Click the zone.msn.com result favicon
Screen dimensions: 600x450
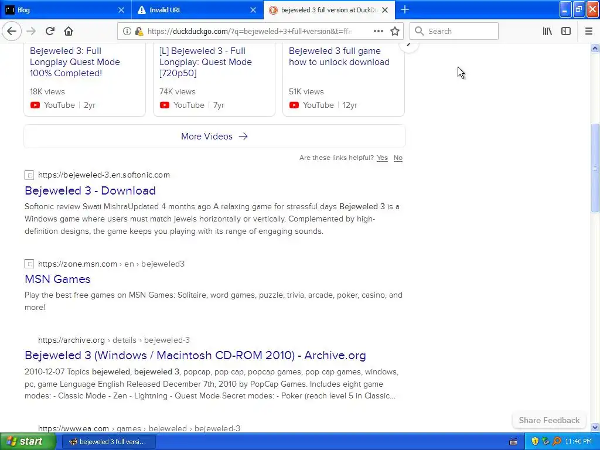click(x=29, y=264)
